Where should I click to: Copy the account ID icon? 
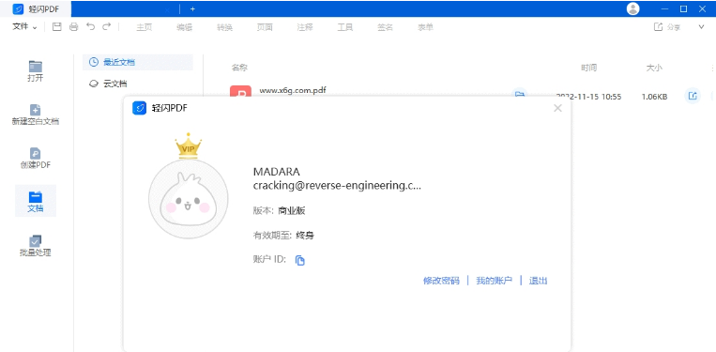coord(299,260)
